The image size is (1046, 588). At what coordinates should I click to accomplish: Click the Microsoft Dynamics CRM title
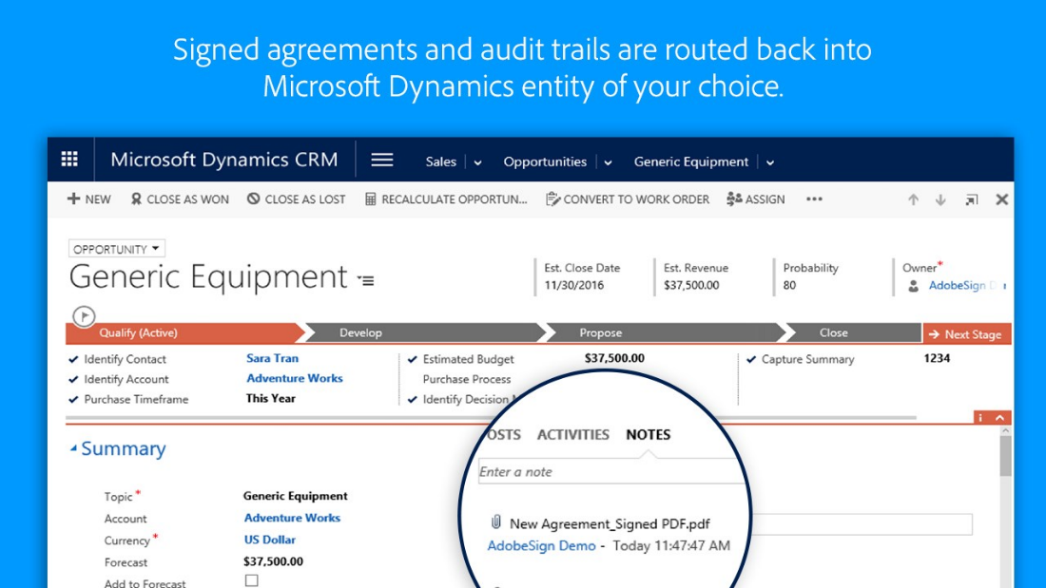coord(224,160)
